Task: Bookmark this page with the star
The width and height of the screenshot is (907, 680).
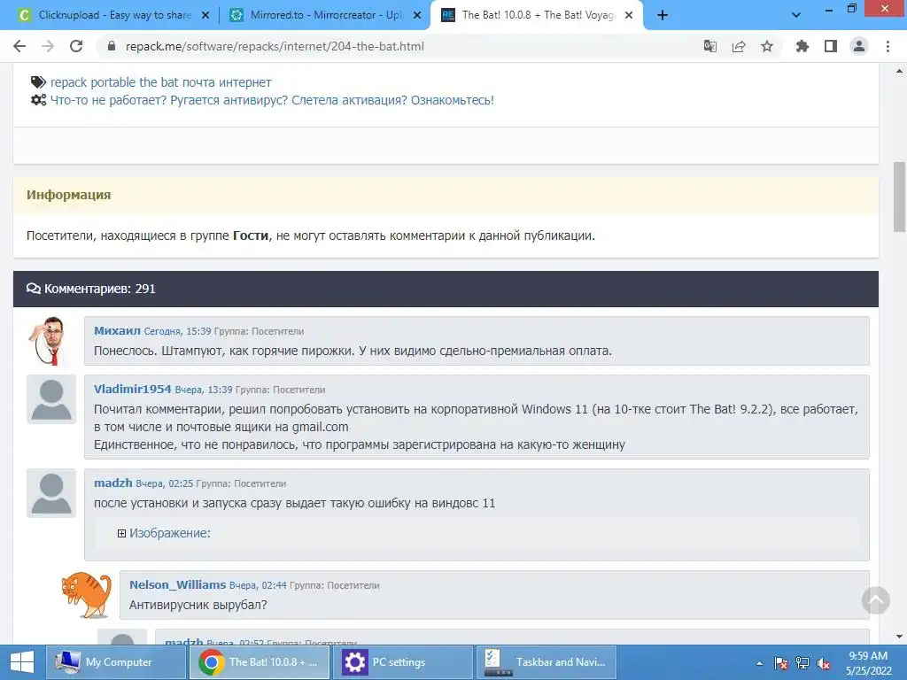Action: click(766, 46)
